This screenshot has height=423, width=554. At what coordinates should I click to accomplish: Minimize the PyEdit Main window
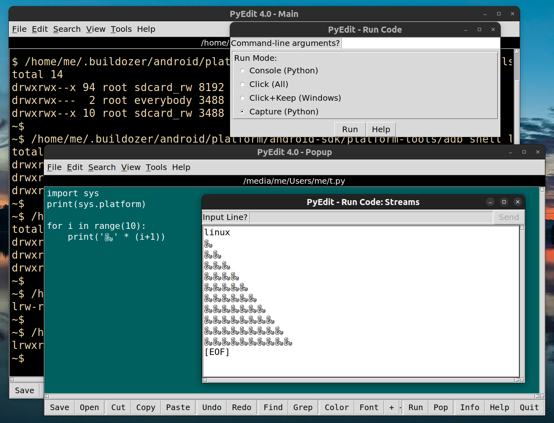(x=485, y=14)
